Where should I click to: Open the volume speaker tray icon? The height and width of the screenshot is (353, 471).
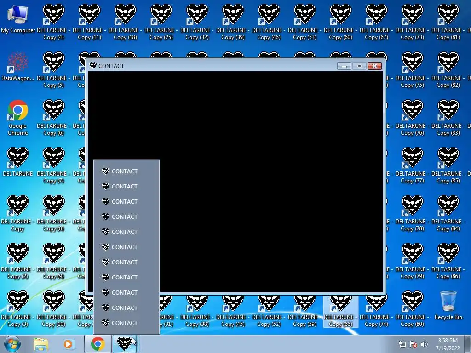[x=424, y=344]
